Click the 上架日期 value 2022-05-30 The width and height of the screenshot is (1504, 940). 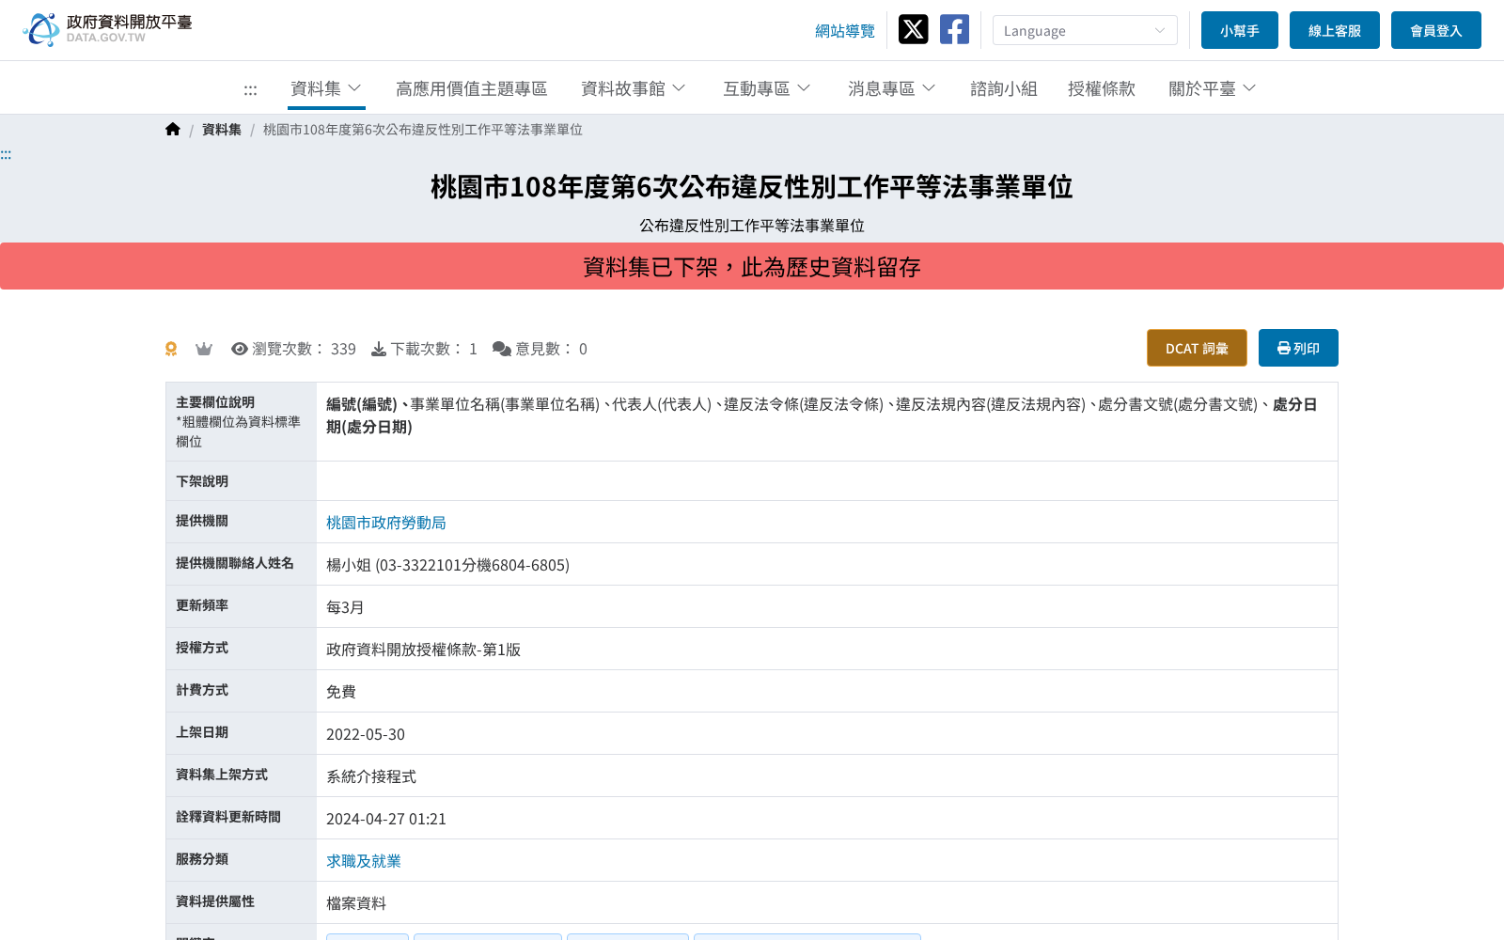[x=366, y=734]
